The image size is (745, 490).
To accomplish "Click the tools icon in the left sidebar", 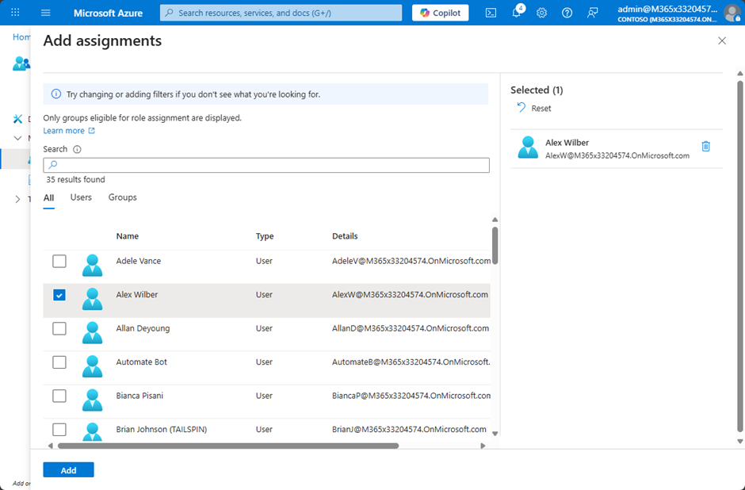I will [17, 119].
